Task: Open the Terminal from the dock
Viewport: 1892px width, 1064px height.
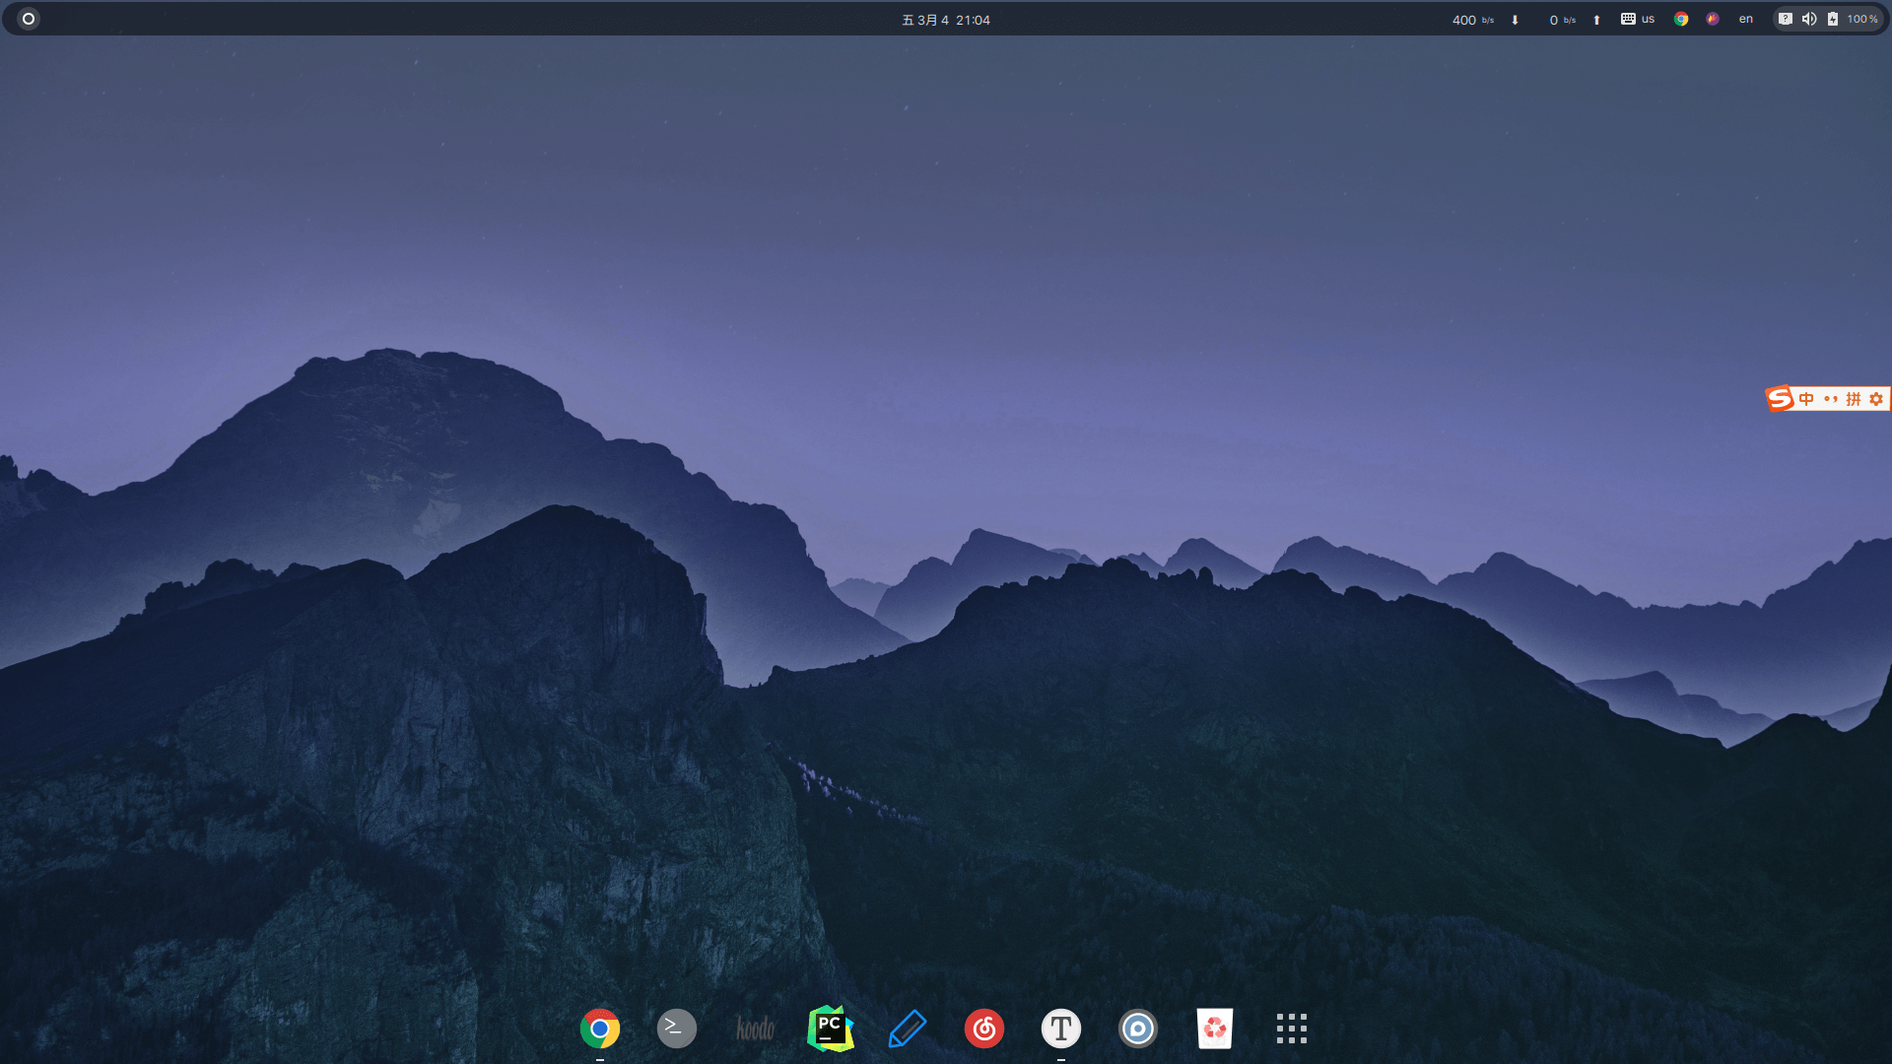Action: click(677, 1029)
